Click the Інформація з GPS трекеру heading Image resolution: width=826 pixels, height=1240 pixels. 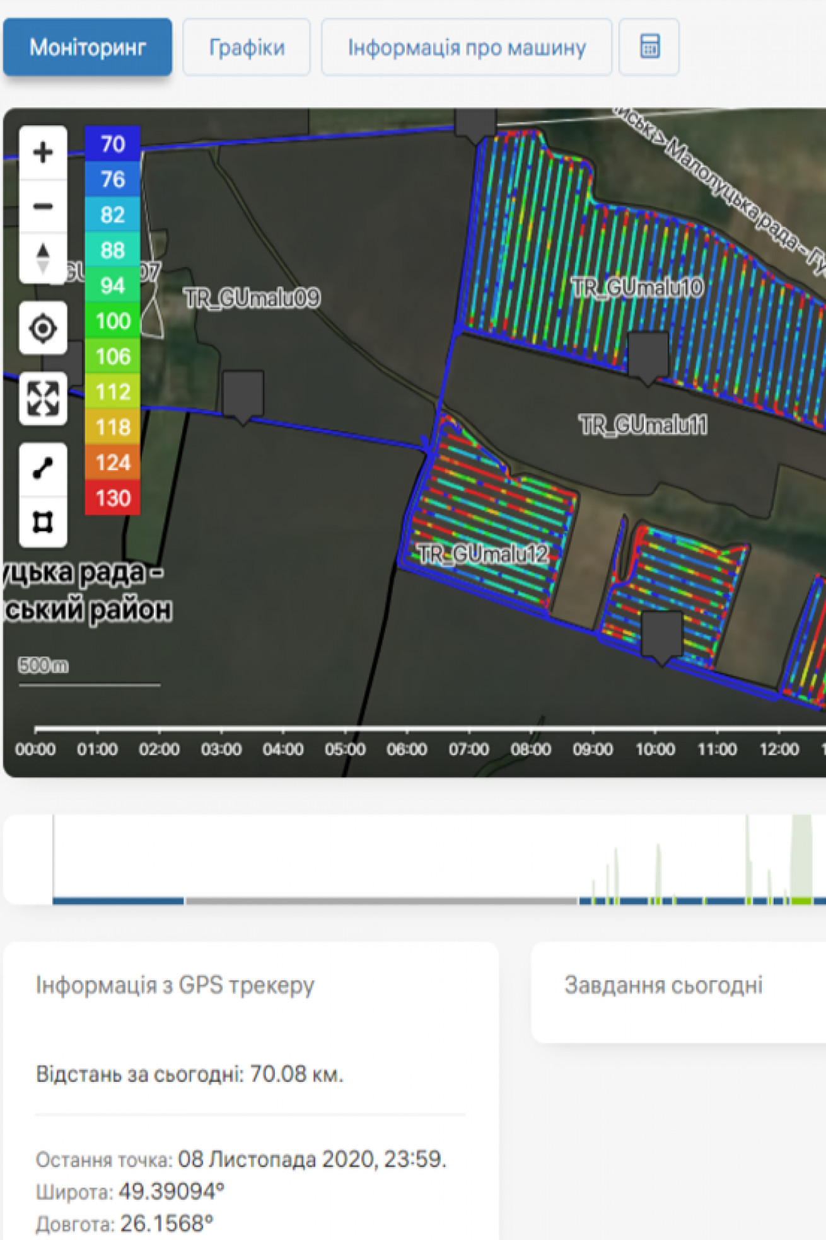click(x=175, y=985)
